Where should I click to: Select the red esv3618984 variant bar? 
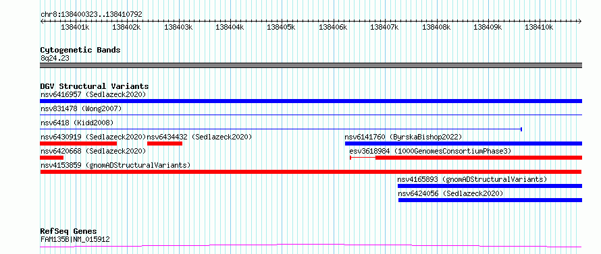466,158
